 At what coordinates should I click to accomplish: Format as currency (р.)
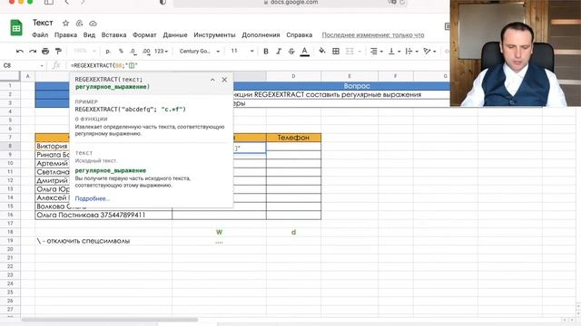click(108, 52)
